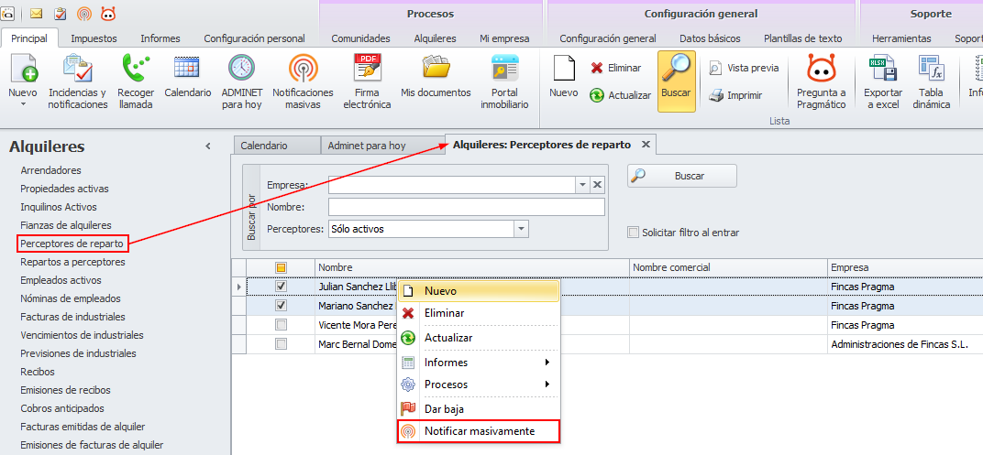Click the red robot quick access icon
Image resolution: width=983 pixels, height=455 pixels.
pyautogui.click(x=108, y=13)
